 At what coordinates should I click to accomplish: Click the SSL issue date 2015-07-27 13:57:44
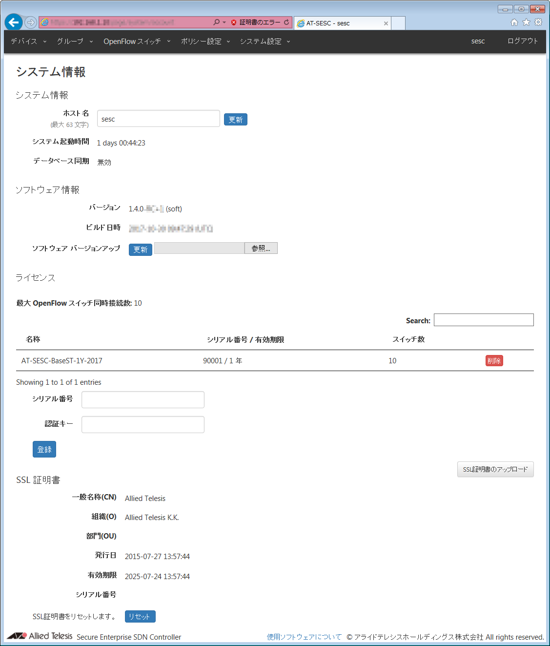[x=157, y=557]
